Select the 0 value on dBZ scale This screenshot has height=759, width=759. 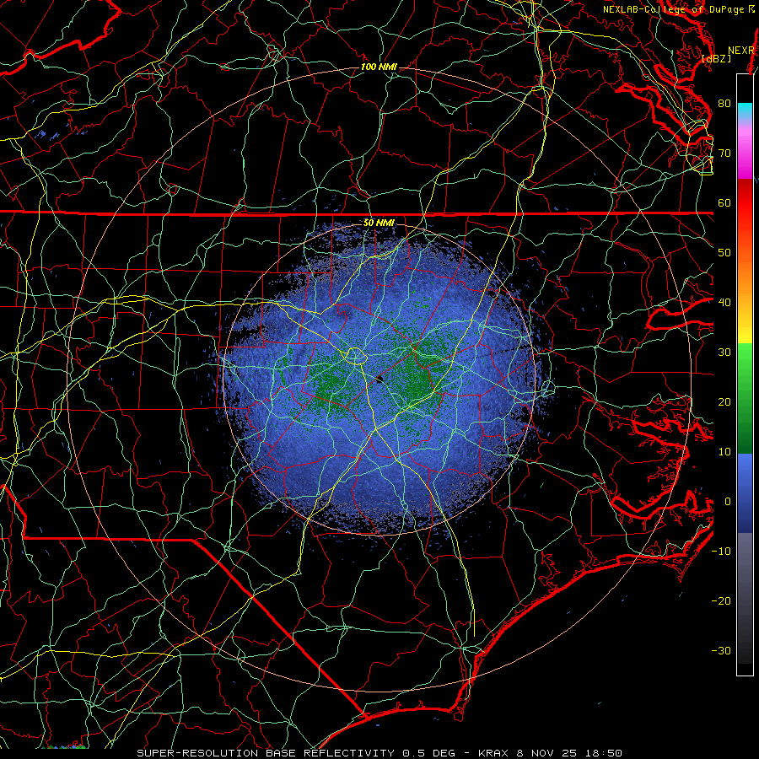[728, 502]
